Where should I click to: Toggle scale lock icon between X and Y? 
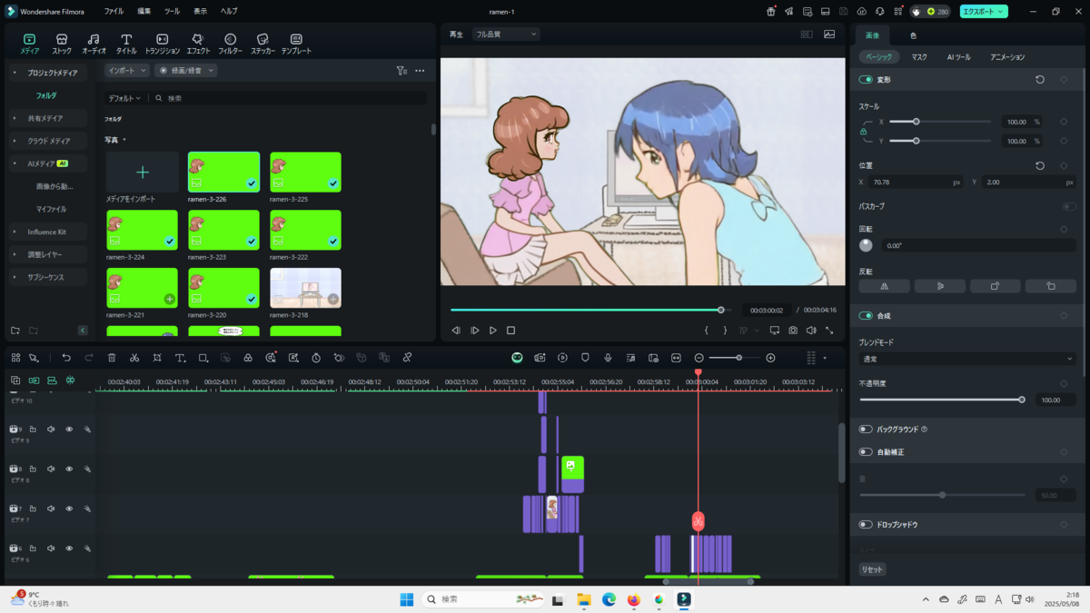pyautogui.click(x=864, y=132)
